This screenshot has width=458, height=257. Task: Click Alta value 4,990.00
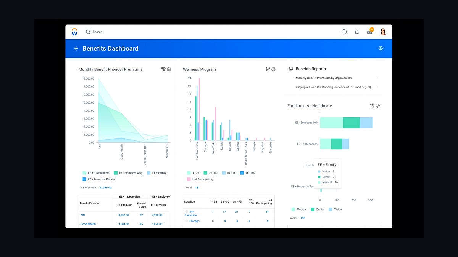pyautogui.click(x=157, y=215)
